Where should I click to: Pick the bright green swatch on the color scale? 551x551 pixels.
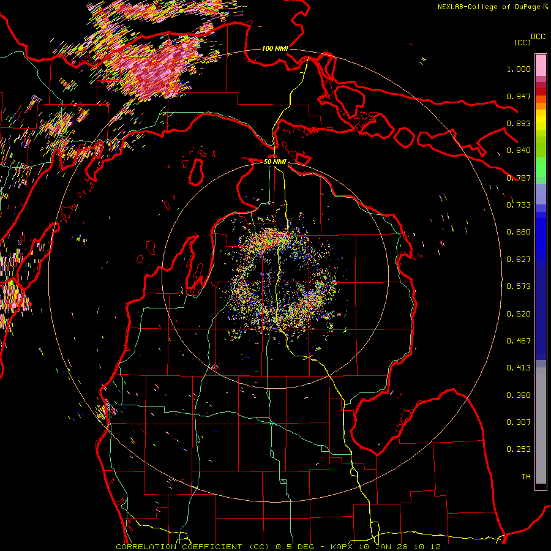click(541, 167)
